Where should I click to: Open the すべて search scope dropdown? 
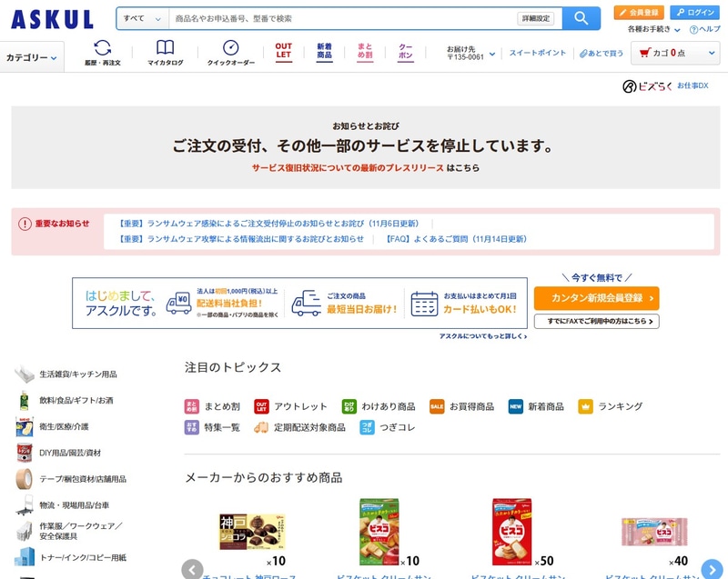[142, 18]
